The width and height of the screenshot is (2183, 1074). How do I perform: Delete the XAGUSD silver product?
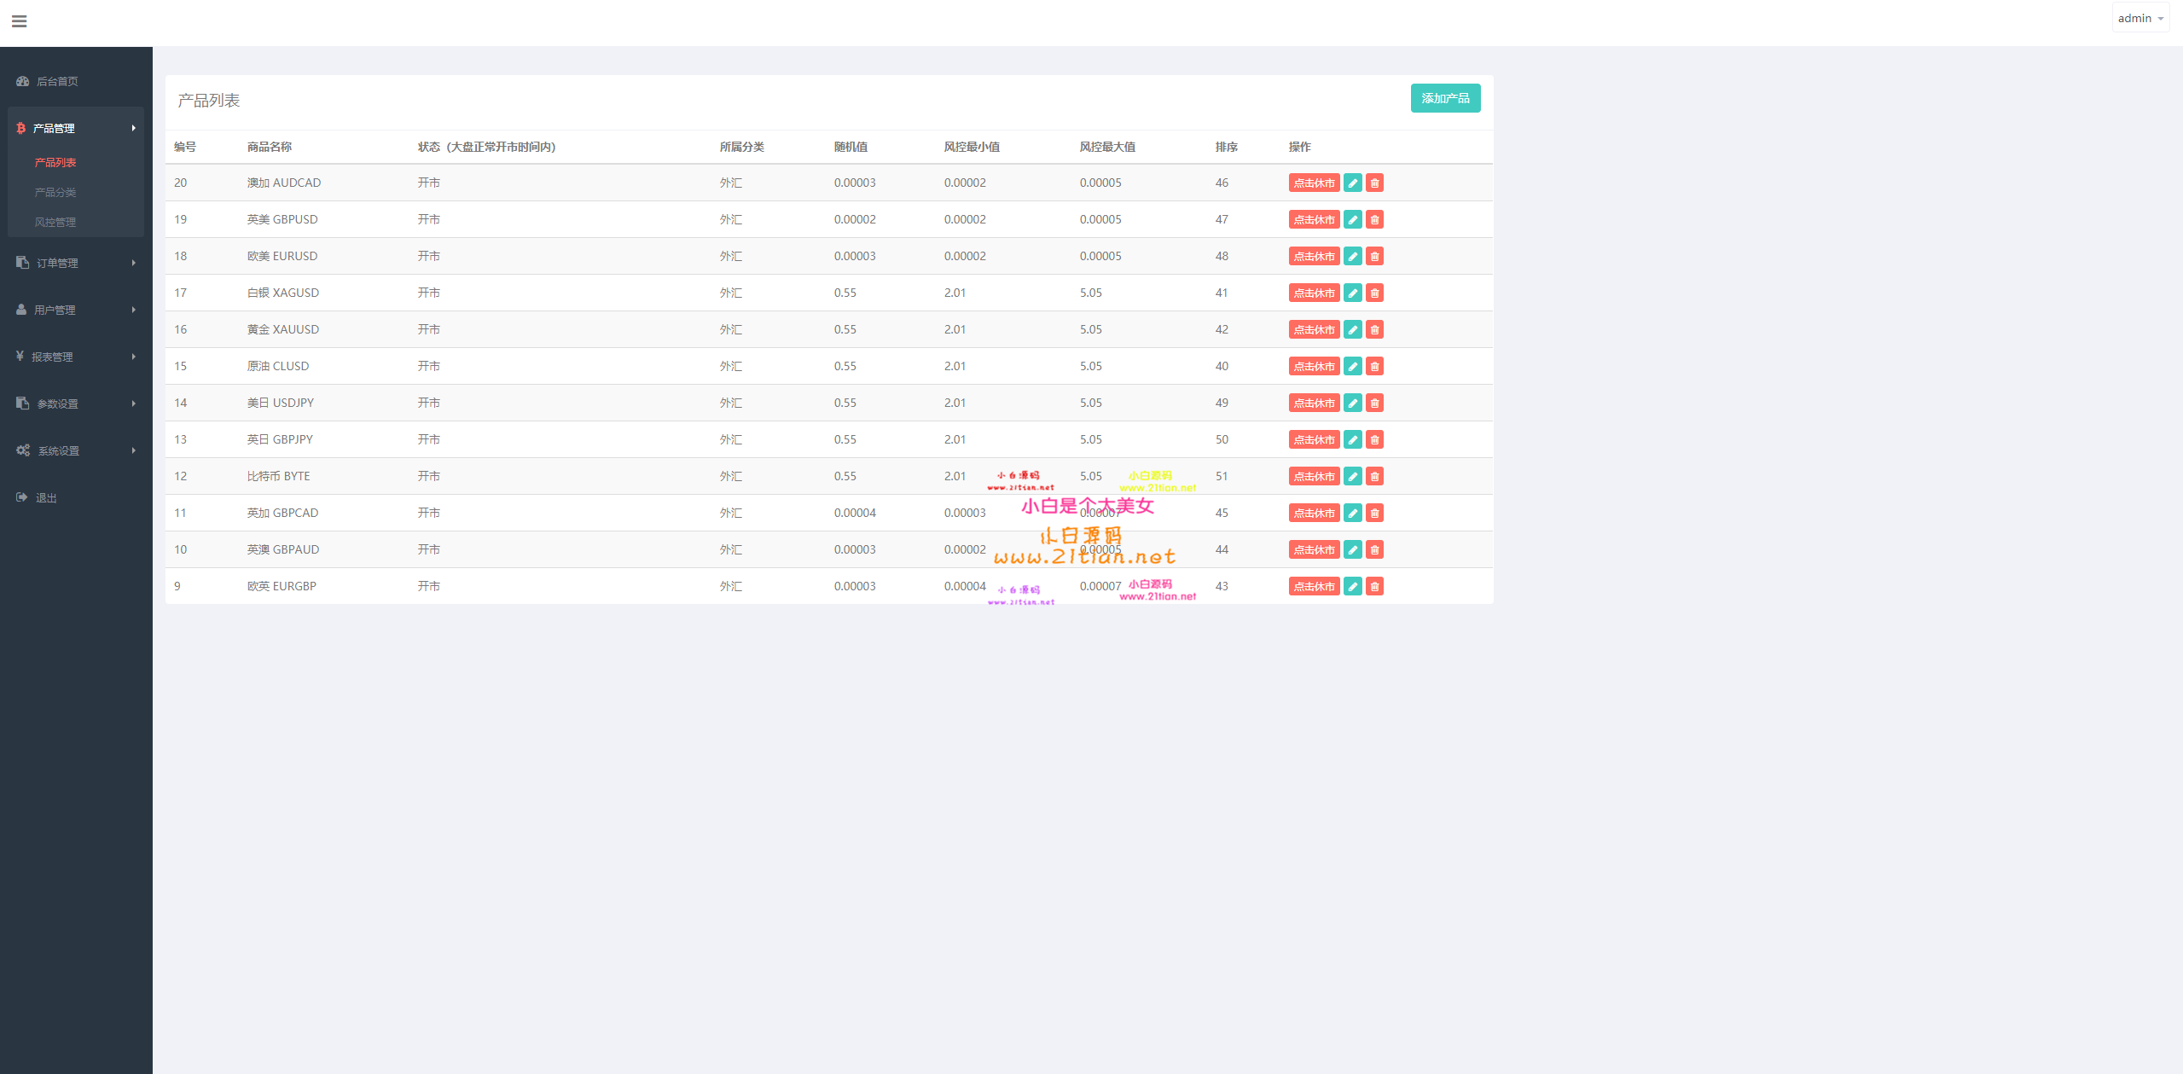[x=1374, y=293]
